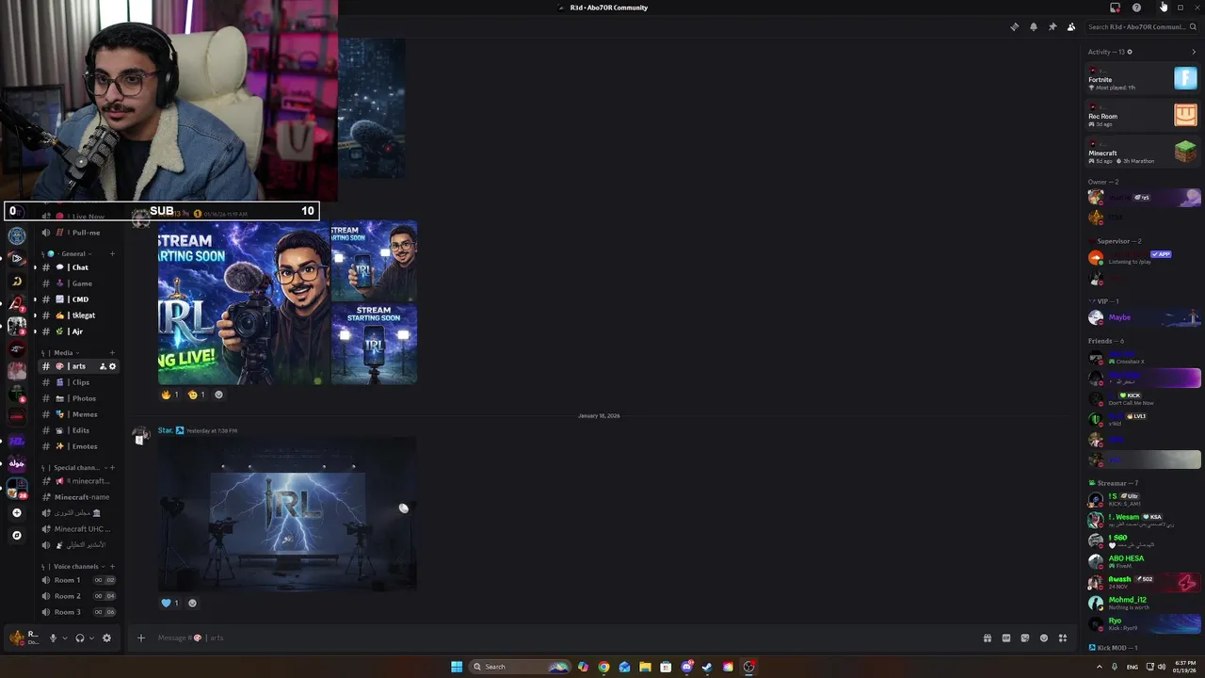Screen dimensions: 1205x678
Task: Click the Search R3d Abo7OR Community field
Action: point(1142,26)
